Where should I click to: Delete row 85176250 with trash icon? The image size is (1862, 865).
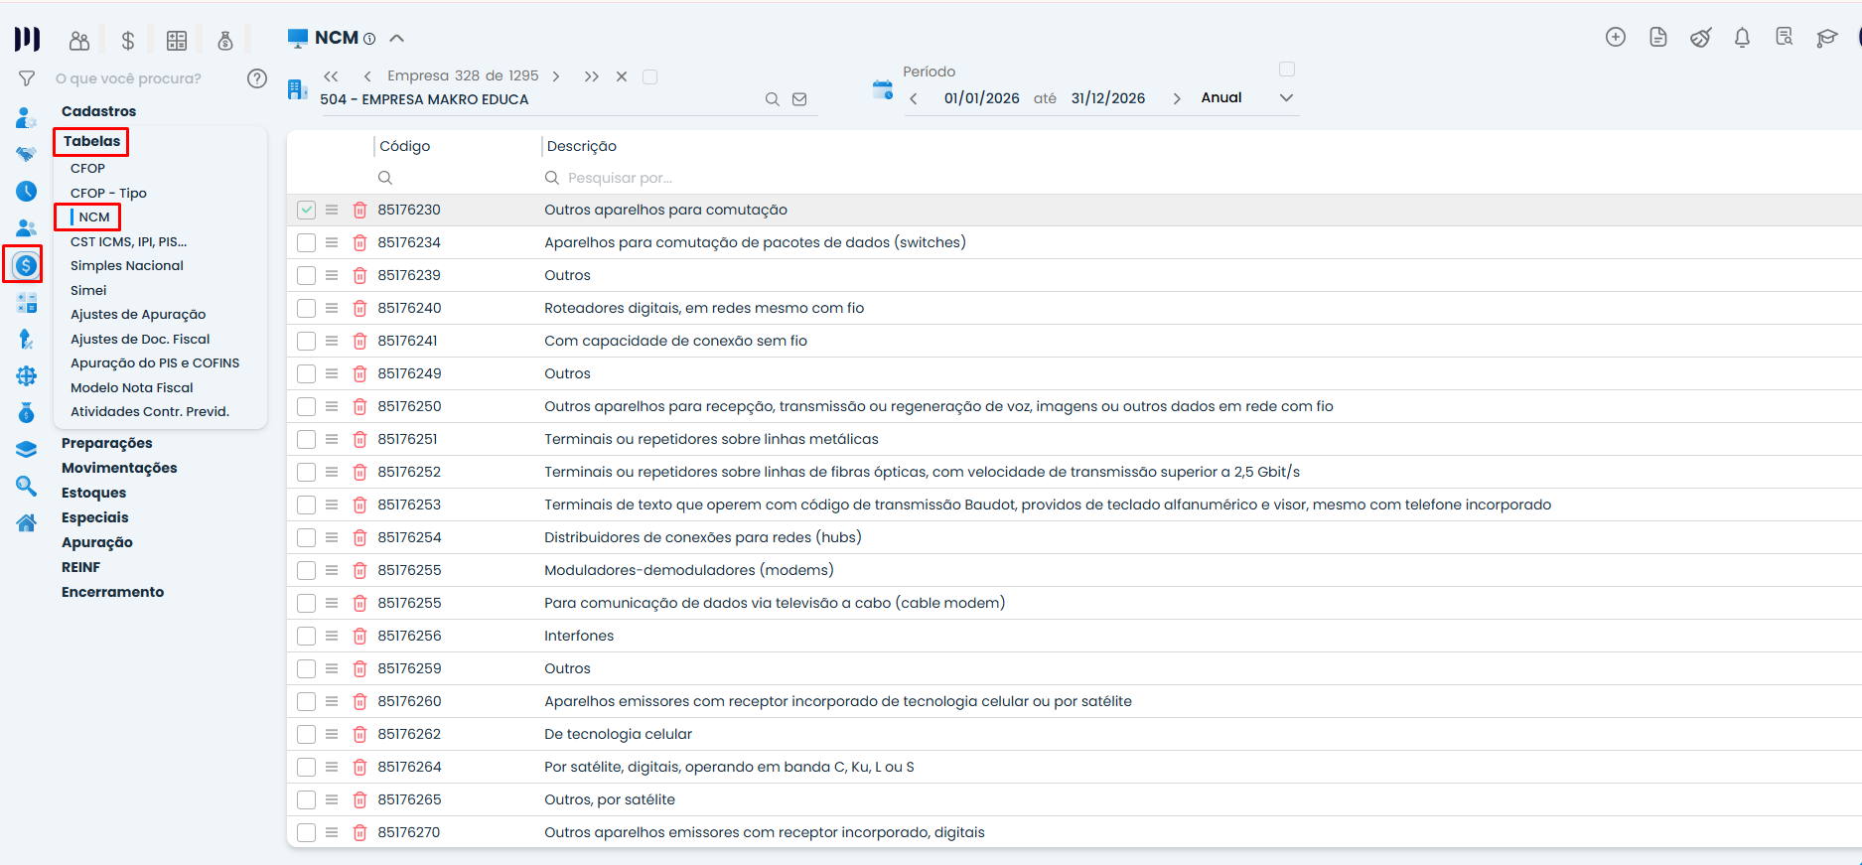359,406
